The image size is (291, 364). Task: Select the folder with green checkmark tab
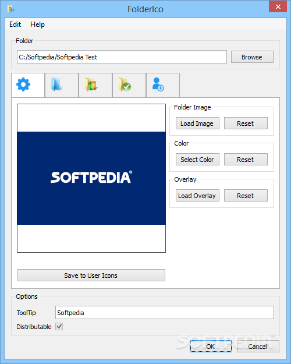click(x=129, y=85)
